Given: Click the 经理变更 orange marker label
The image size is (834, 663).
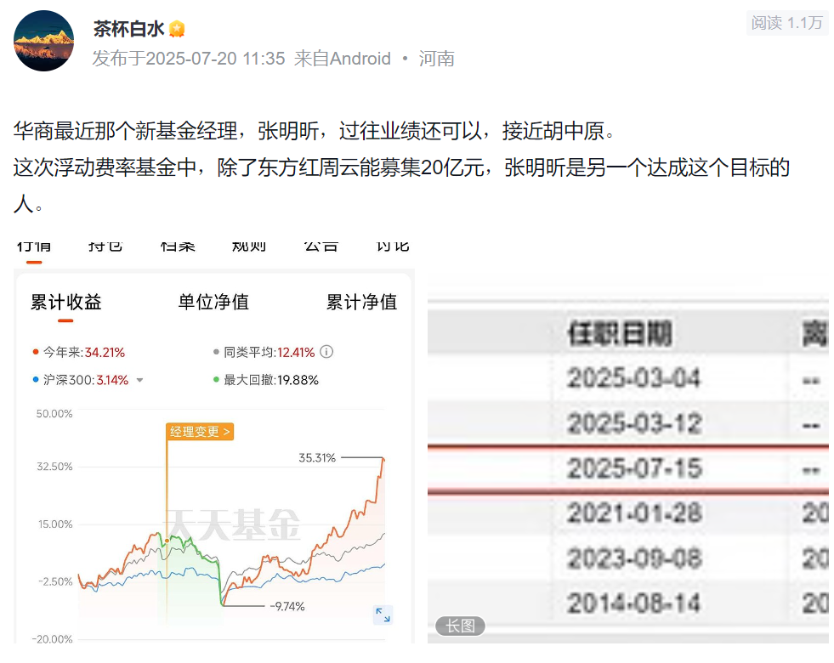Looking at the screenshot, I should point(200,432).
